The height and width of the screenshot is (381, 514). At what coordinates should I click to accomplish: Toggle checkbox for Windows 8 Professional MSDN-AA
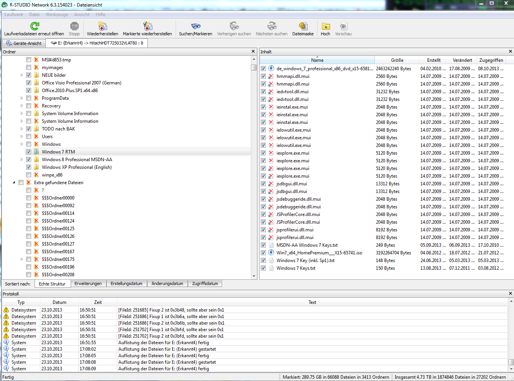tap(29, 160)
